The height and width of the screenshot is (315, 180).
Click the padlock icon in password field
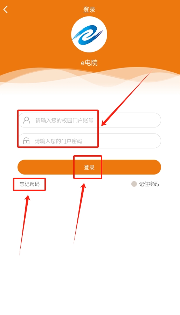point(26,141)
